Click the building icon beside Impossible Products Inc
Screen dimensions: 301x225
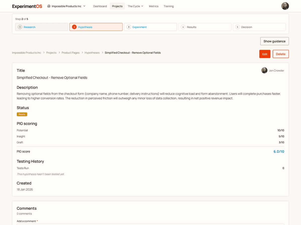click(49, 6)
